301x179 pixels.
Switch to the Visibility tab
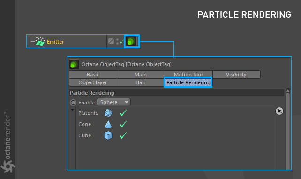pos(236,75)
